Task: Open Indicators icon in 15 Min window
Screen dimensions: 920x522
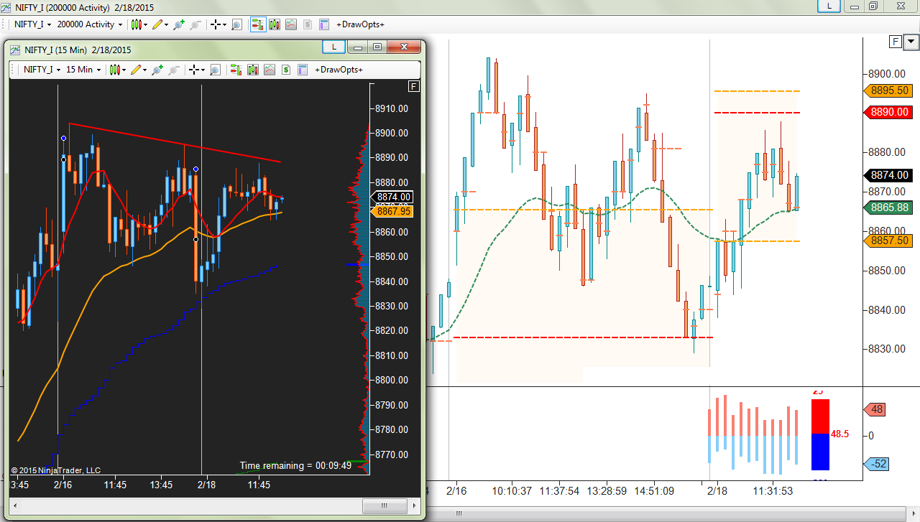Action: (x=269, y=70)
